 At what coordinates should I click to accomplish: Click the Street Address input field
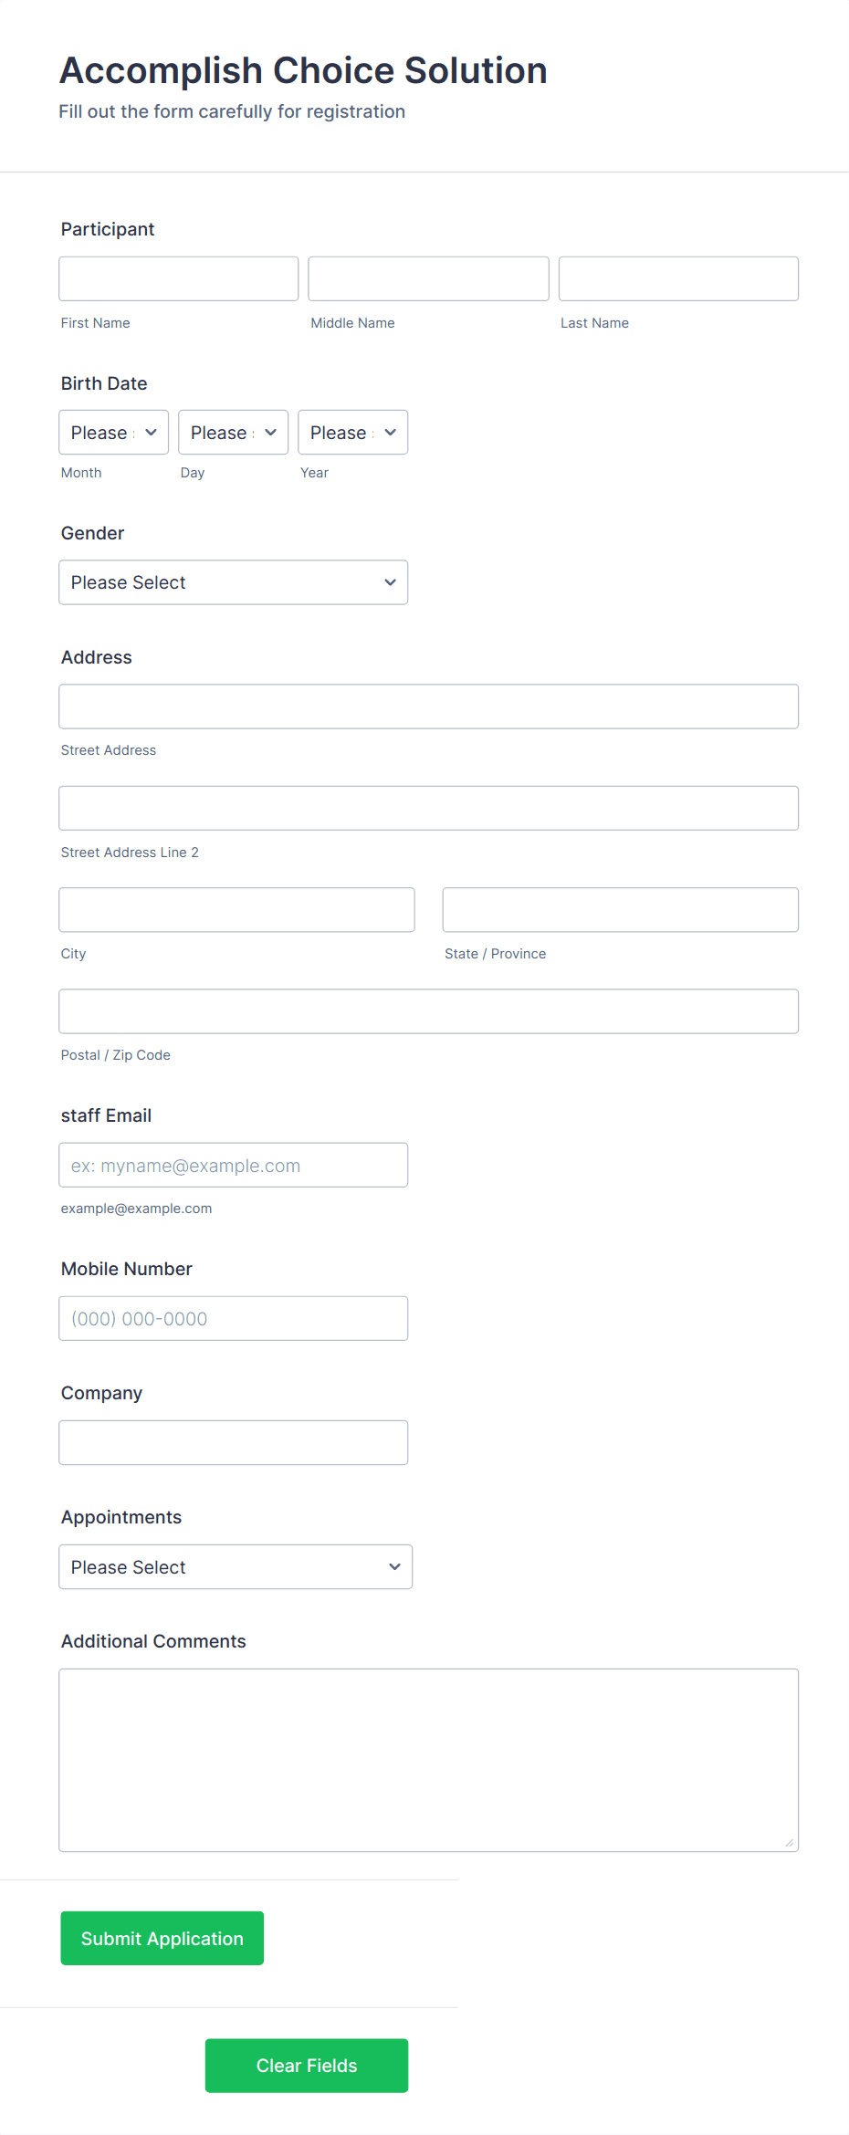(x=428, y=706)
